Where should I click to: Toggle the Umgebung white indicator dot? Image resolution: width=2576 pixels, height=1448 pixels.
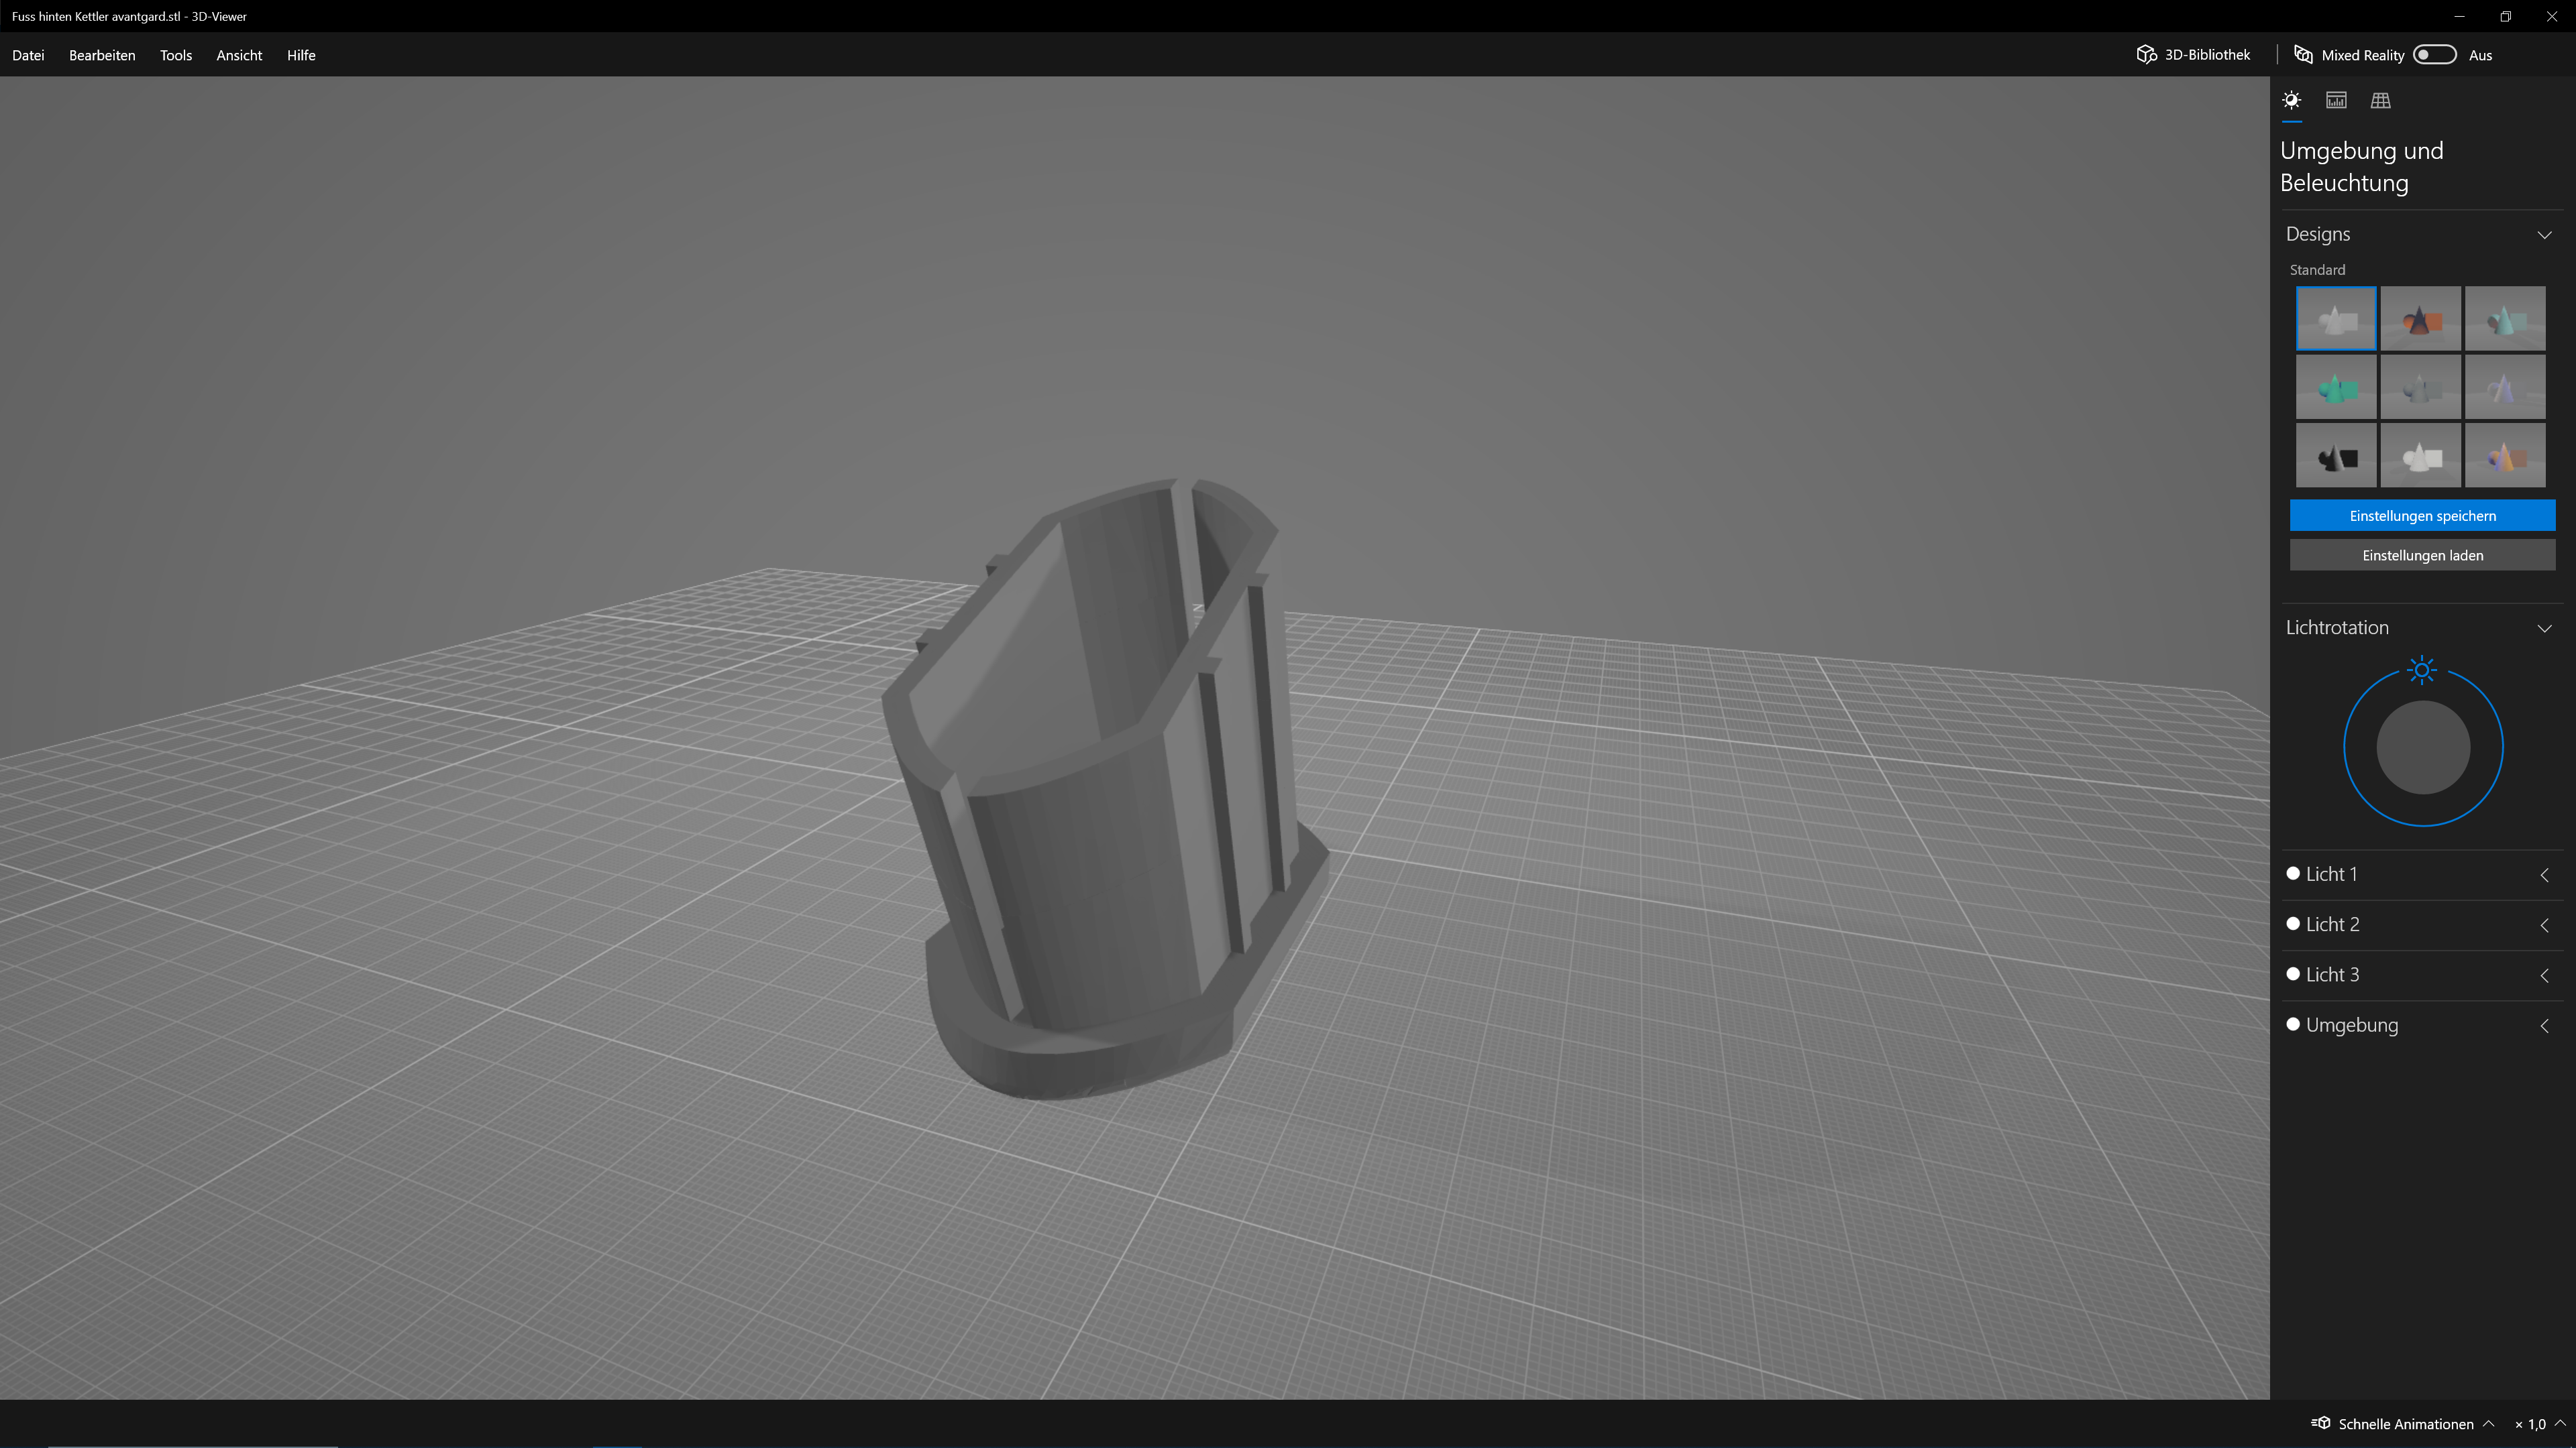click(2293, 1024)
